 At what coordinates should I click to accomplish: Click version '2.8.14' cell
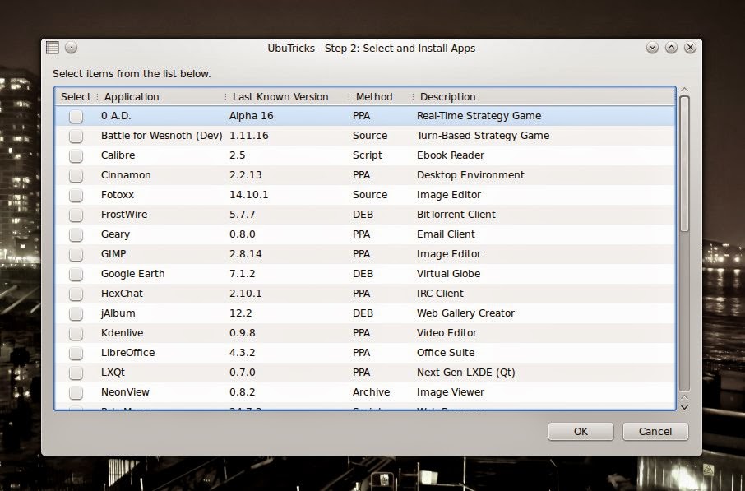[x=245, y=254]
